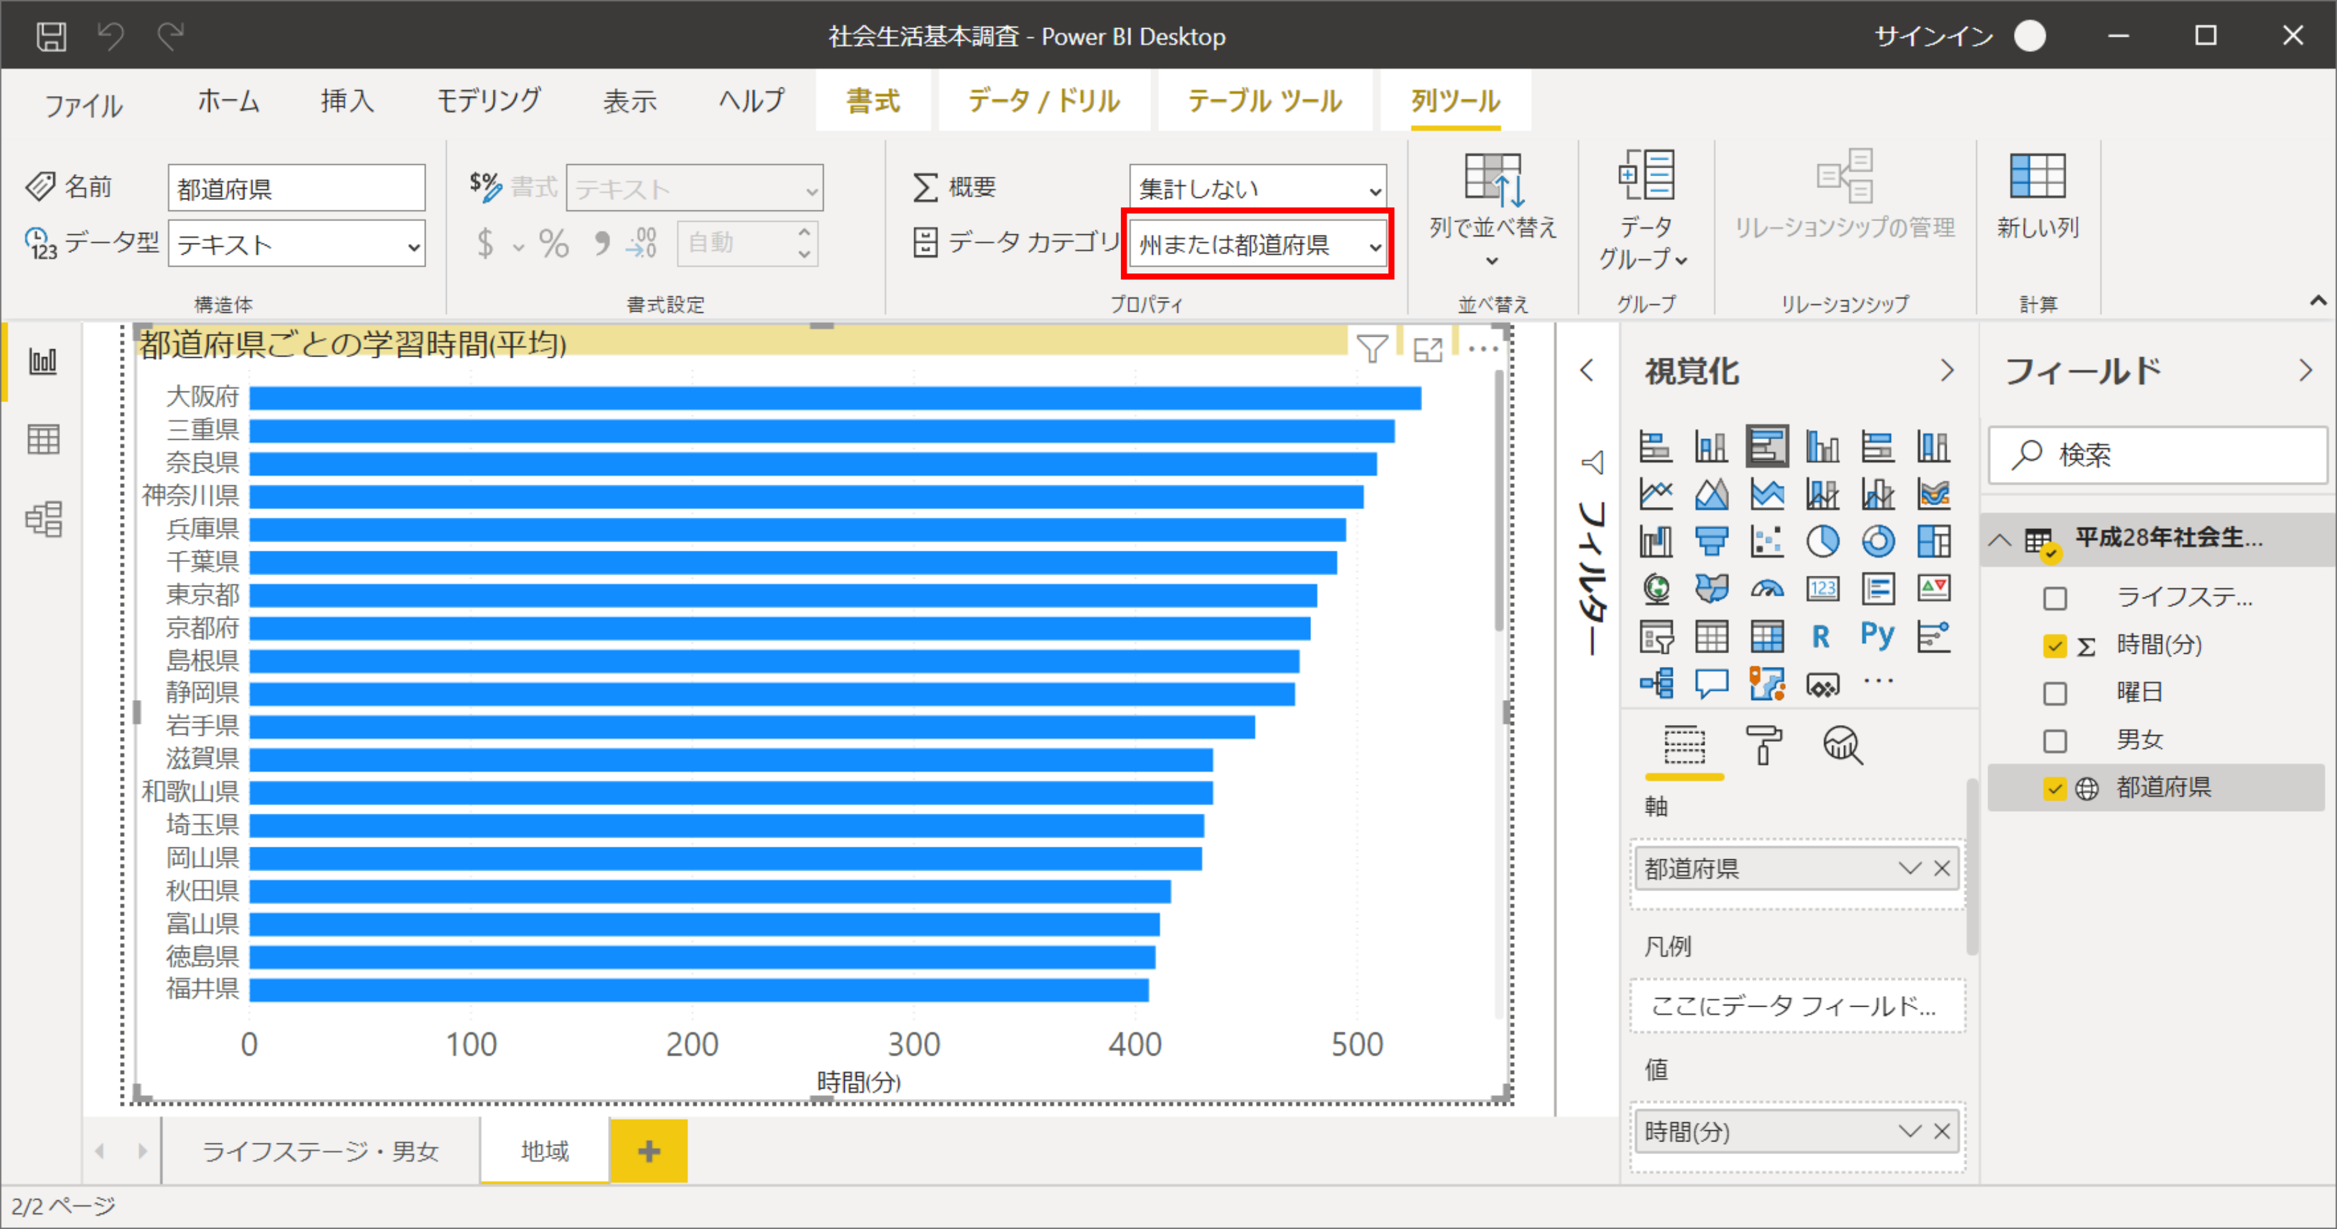Uncheck the 都道府県 field checkbox
Screen dimensions: 2337x1229
(x=2055, y=788)
